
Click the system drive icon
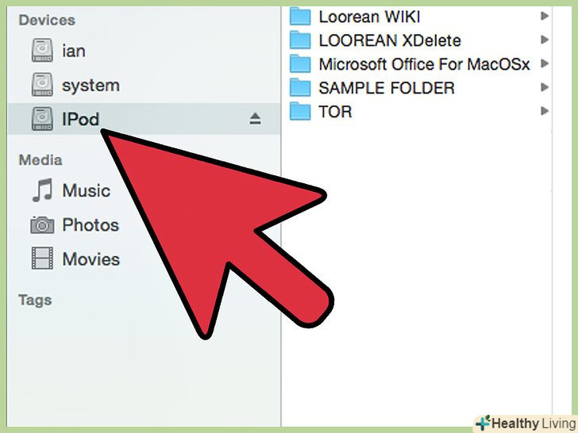(42, 85)
